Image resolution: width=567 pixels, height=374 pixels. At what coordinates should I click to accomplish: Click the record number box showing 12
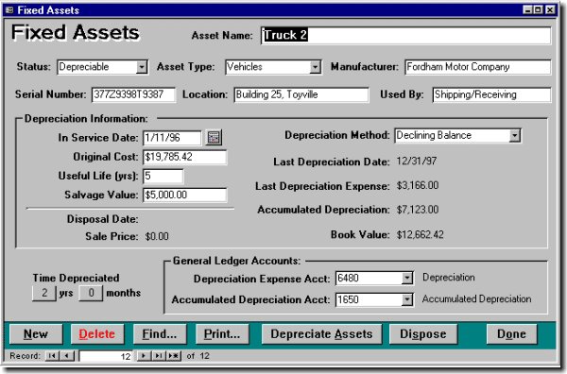click(x=106, y=356)
